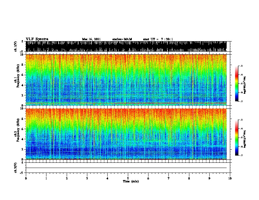Click the "9" minute tick on time axis
This screenshot has height=200, width=259.
pyautogui.click(x=209, y=178)
